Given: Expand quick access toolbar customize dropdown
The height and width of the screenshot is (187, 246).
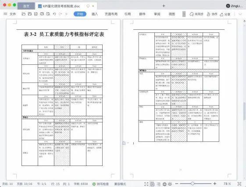Looking at the screenshot, I should [x=66, y=14].
